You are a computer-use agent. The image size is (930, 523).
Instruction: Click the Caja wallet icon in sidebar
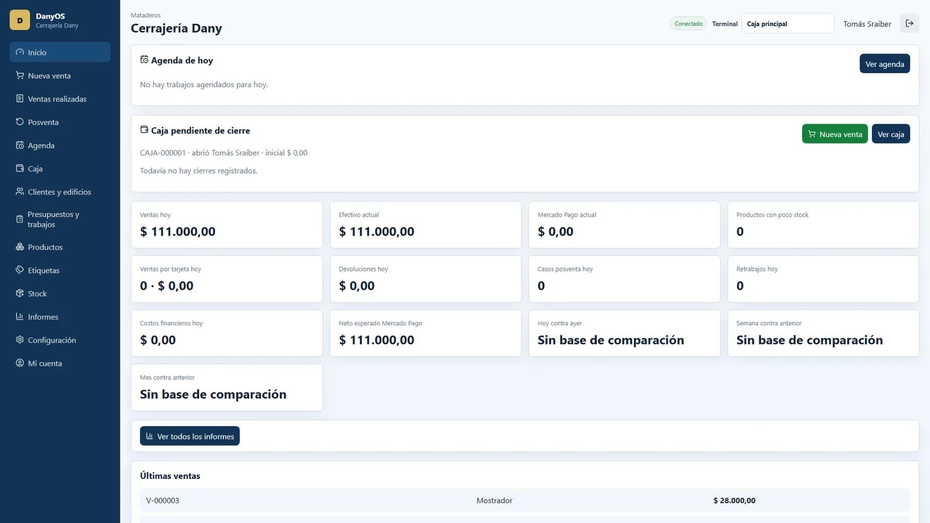[20, 169]
